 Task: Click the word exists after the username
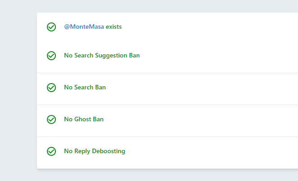pos(114,26)
